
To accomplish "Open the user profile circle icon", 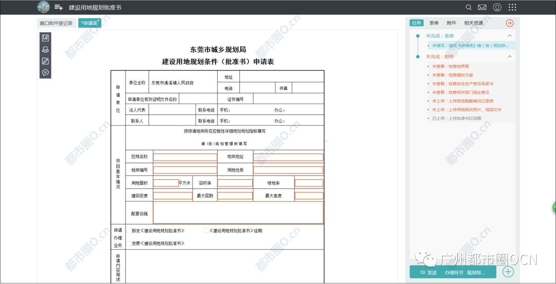I will (x=497, y=7).
